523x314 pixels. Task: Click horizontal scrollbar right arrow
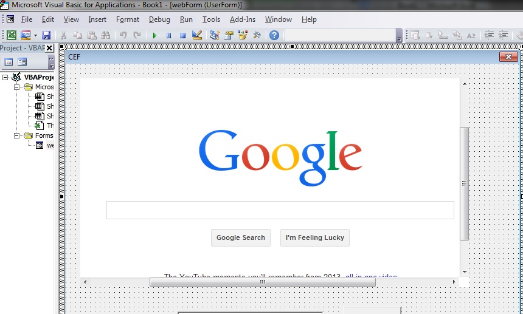[x=454, y=282]
